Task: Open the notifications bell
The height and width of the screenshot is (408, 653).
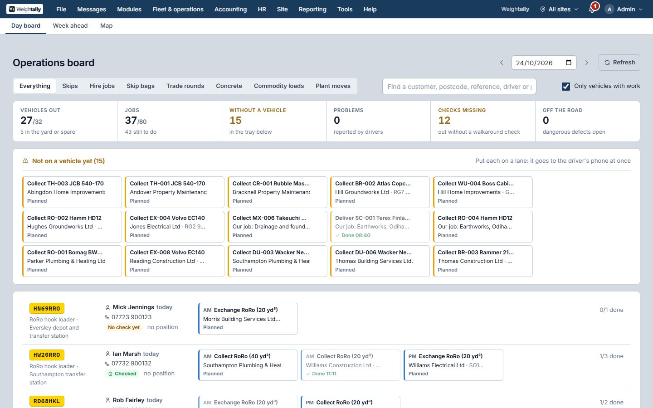Action: [x=592, y=9]
